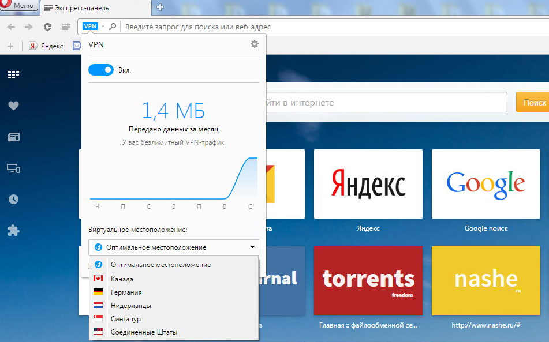Open a new tab with plus button
The height and width of the screenshot is (342, 549).
(160, 7)
